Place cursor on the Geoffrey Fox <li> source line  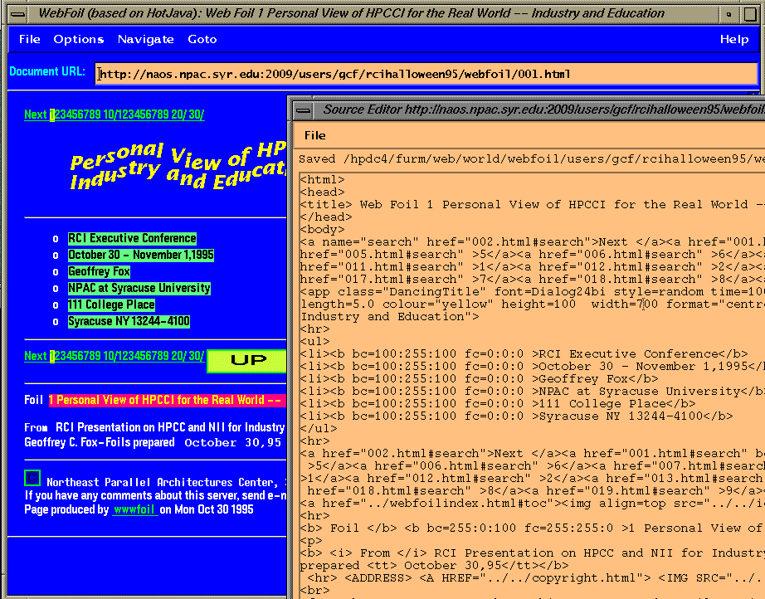(479, 378)
